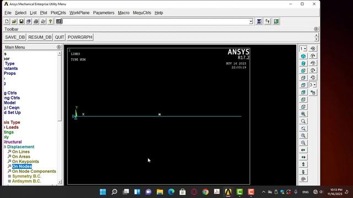
Task: Select On Lines under Displacement
Action: [21, 152]
